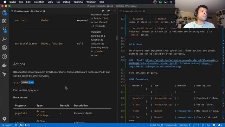Click maxLimit in the preview table
The image size is (225, 127).
point(21,20)
